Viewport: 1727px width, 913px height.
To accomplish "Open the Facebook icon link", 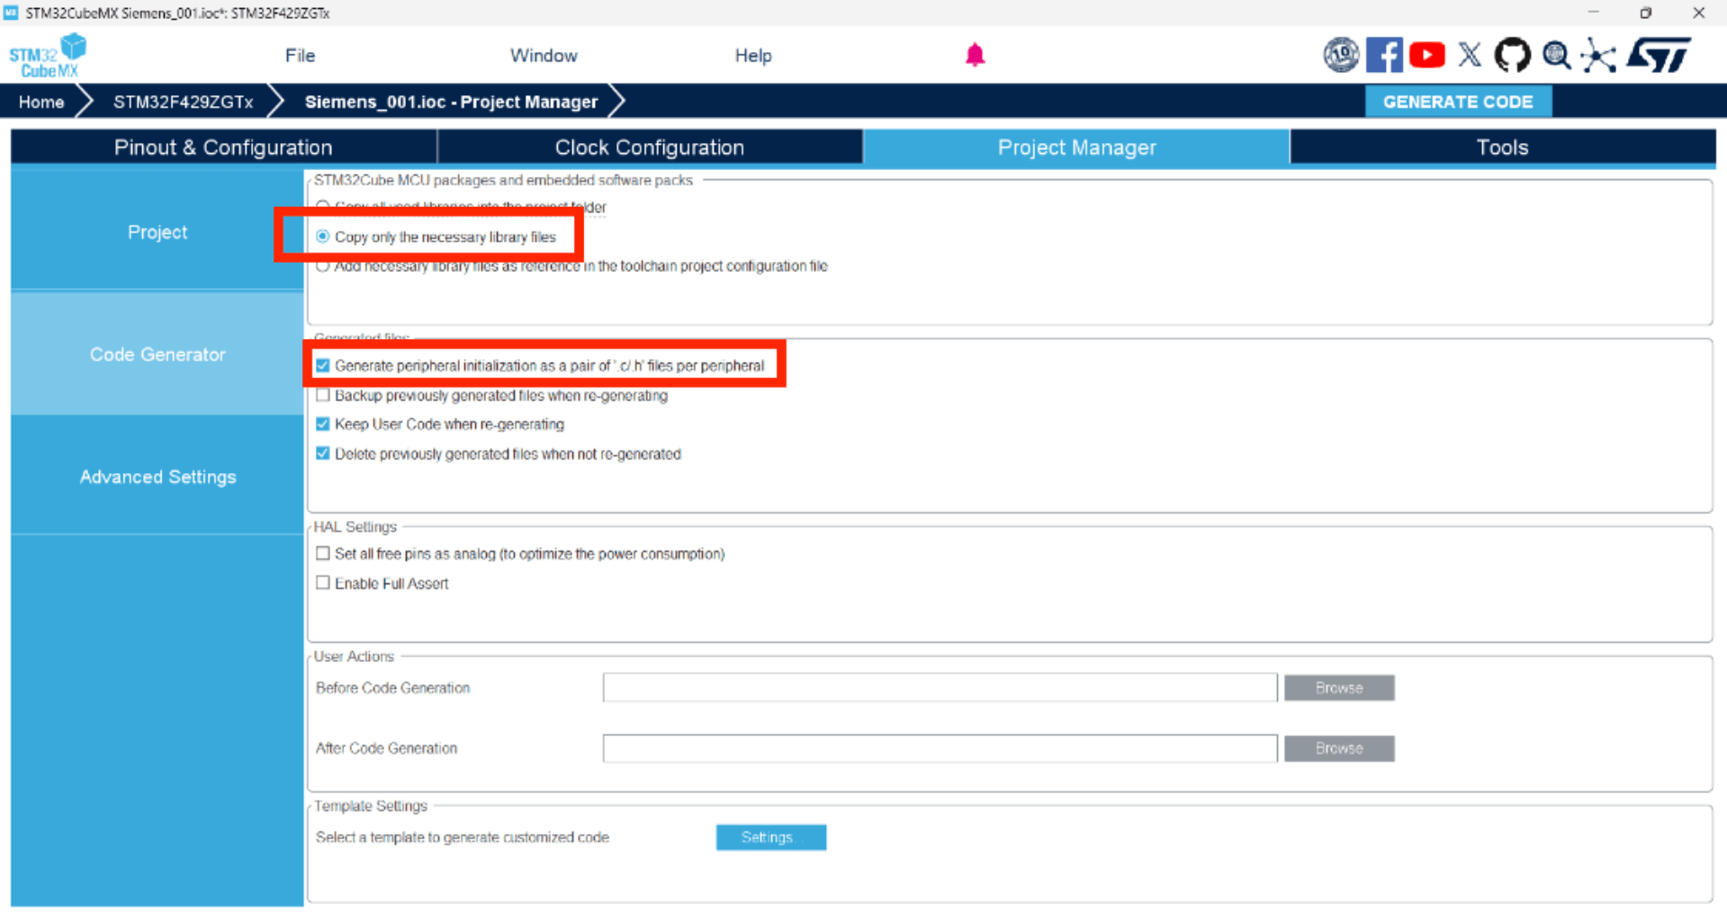I will 1383,56.
